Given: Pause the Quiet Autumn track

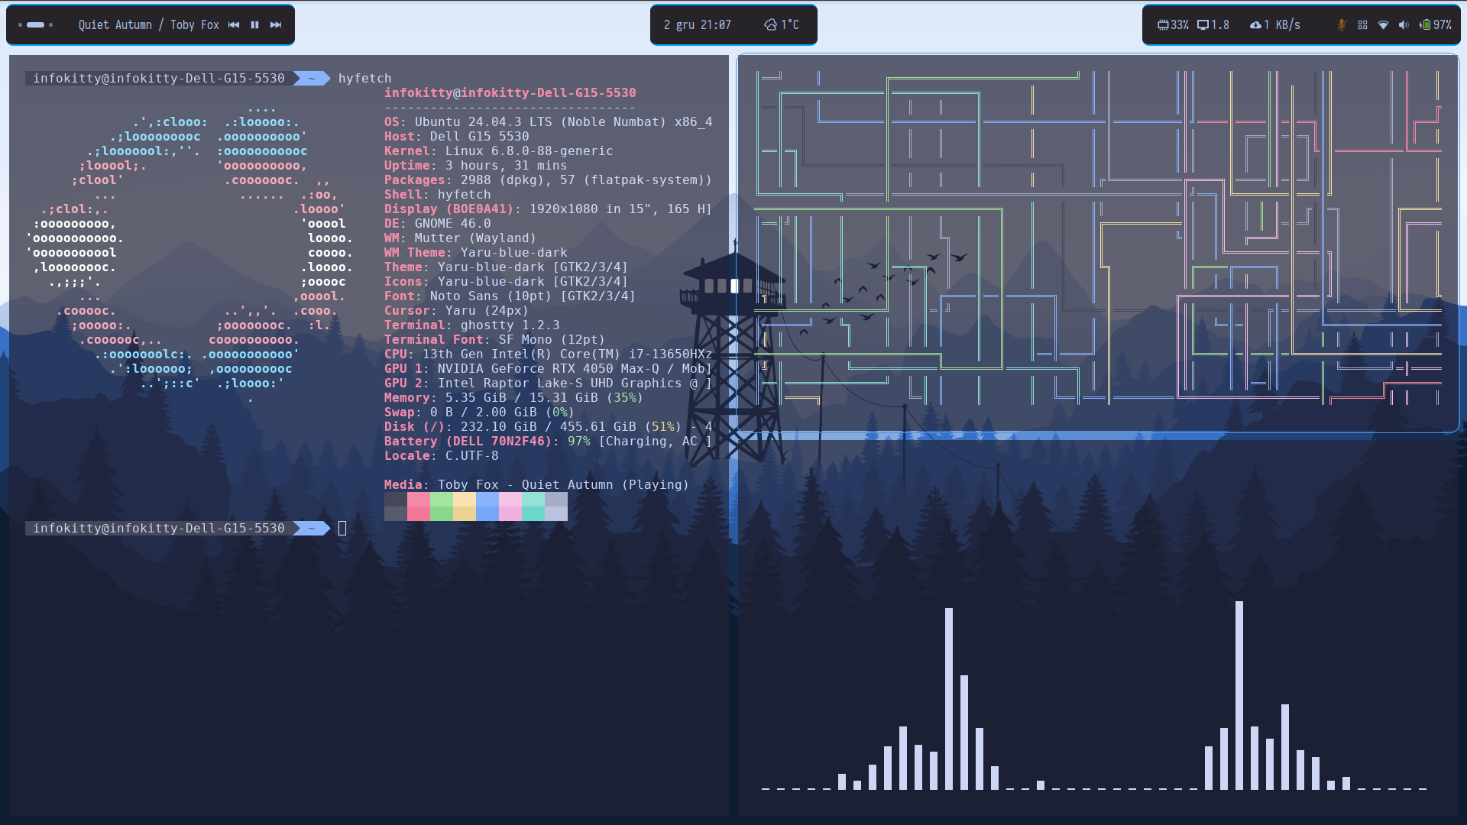Looking at the screenshot, I should point(254,24).
